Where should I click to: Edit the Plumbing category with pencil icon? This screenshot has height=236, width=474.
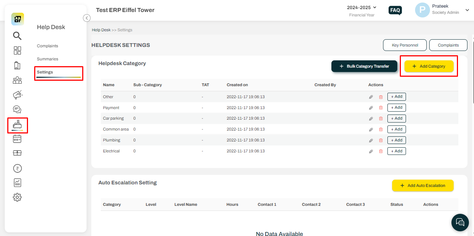[x=371, y=140]
